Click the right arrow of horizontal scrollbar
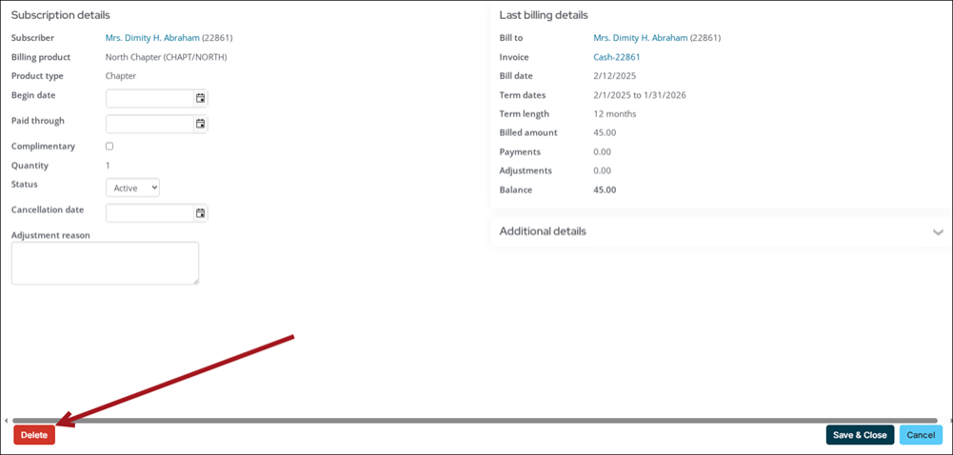This screenshot has width=953, height=455. point(948,420)
